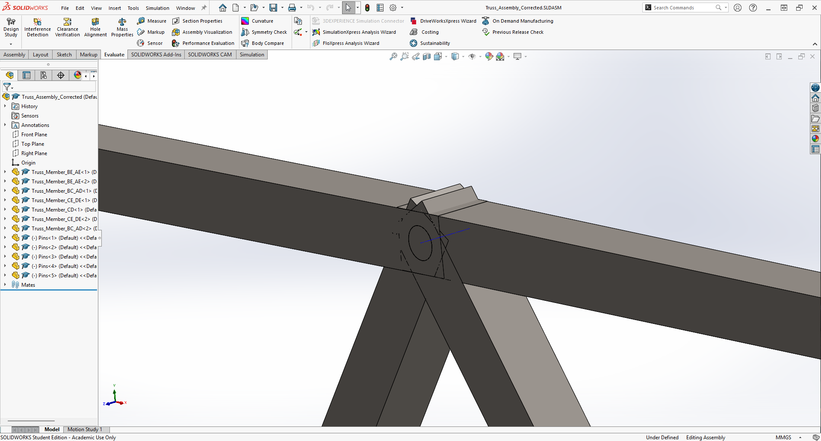This screenshot has width=821, height=441.
Task: Run Symmetry Check
Action: [264, 32]
